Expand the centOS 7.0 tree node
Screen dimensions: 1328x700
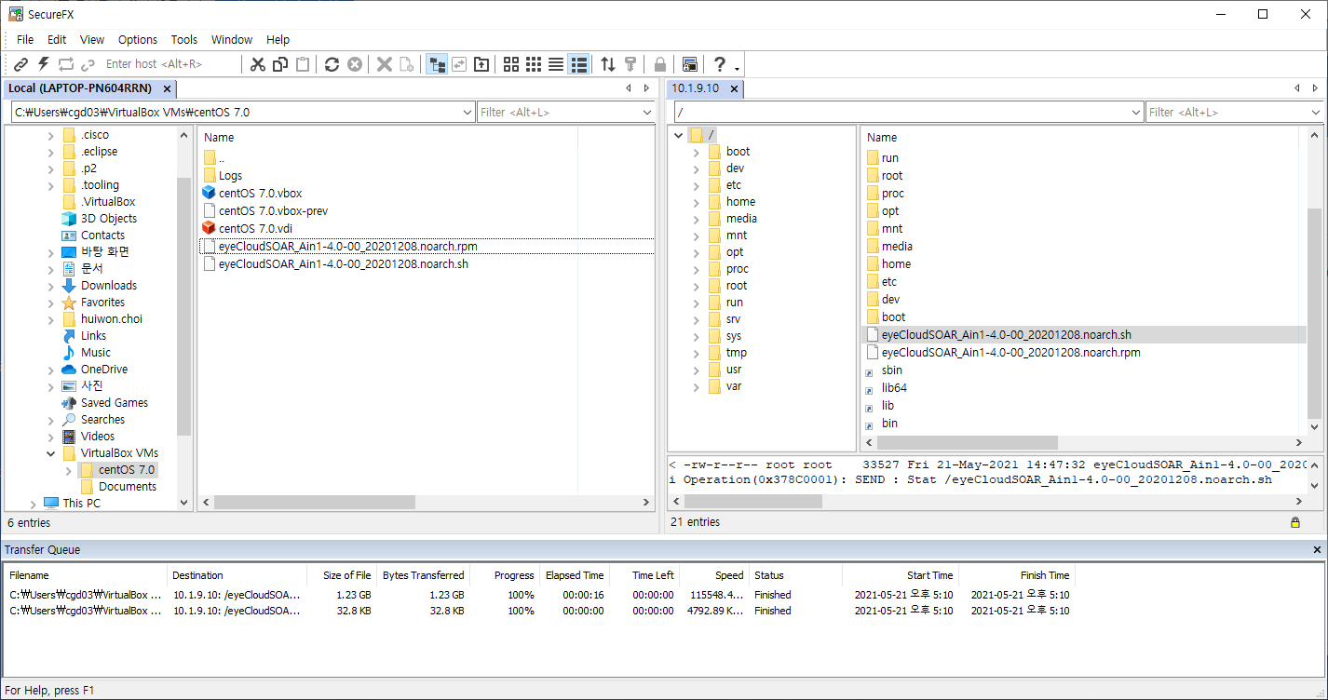[x=68, y=470]
